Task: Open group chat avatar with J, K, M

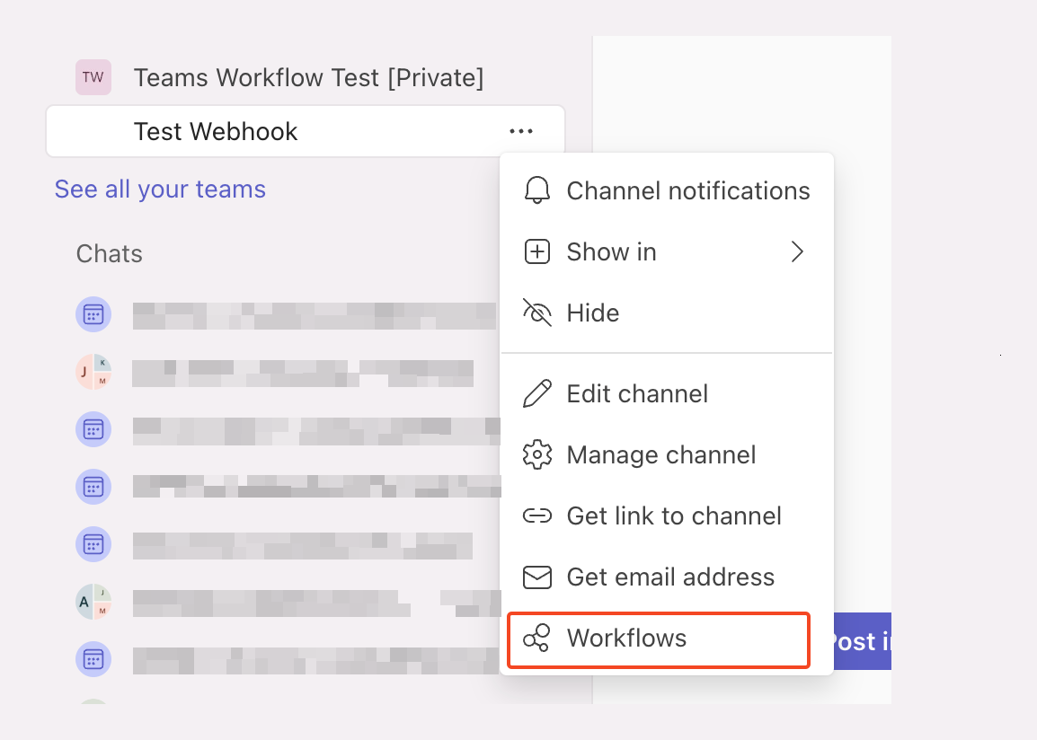Action: (x=93, y=372)
